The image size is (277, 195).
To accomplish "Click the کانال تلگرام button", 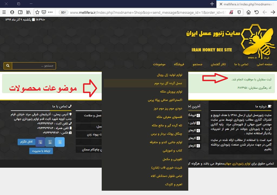I will pyautogui.click(x=27, y=142).
